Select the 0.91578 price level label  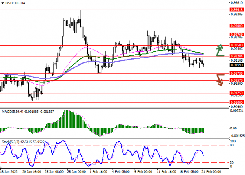tap(237, 80)
